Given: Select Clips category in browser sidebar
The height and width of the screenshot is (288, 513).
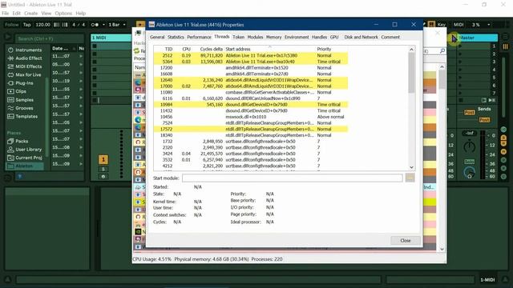Looking at the screenshot, I should coord(17,91).
